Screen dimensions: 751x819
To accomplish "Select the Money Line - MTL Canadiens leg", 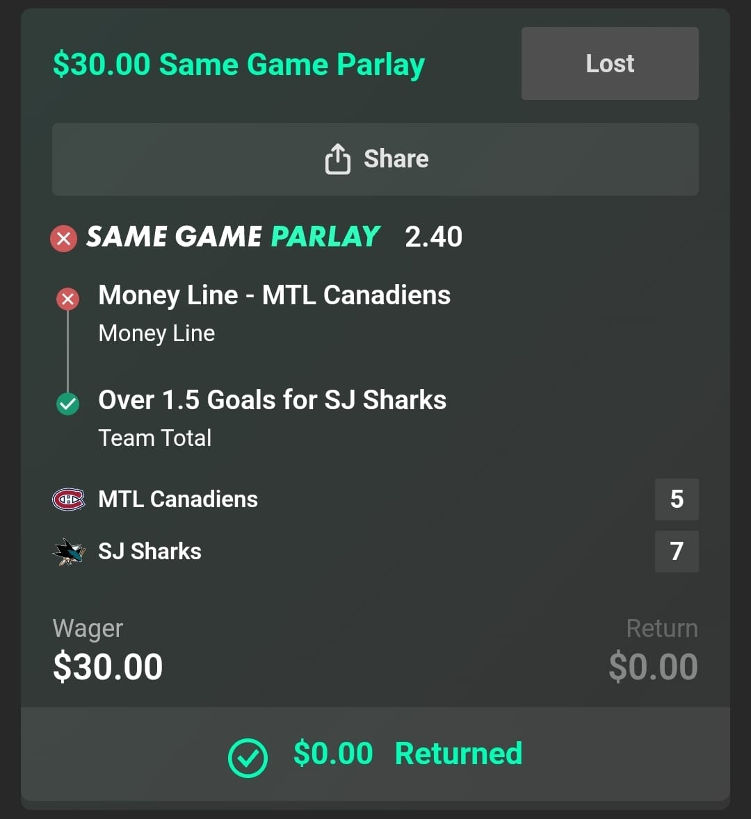I will tap(274, 295).
